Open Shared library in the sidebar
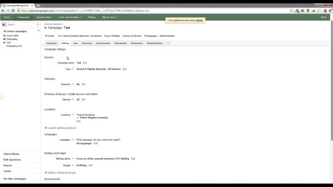The image size is (333, 187). coord(11,154)
